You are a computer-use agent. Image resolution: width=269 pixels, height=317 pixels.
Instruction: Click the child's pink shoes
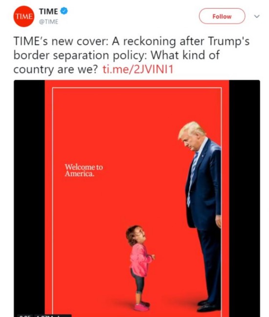pyautogui.click(x=142, y=307)
